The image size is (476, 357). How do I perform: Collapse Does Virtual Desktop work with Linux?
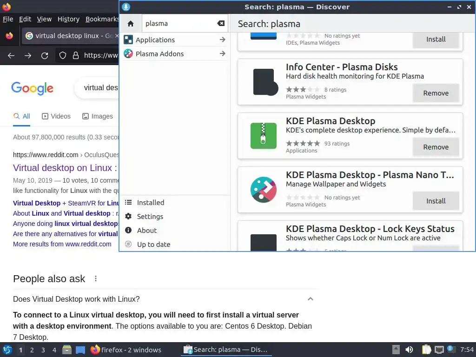click(x=310, y=299)
